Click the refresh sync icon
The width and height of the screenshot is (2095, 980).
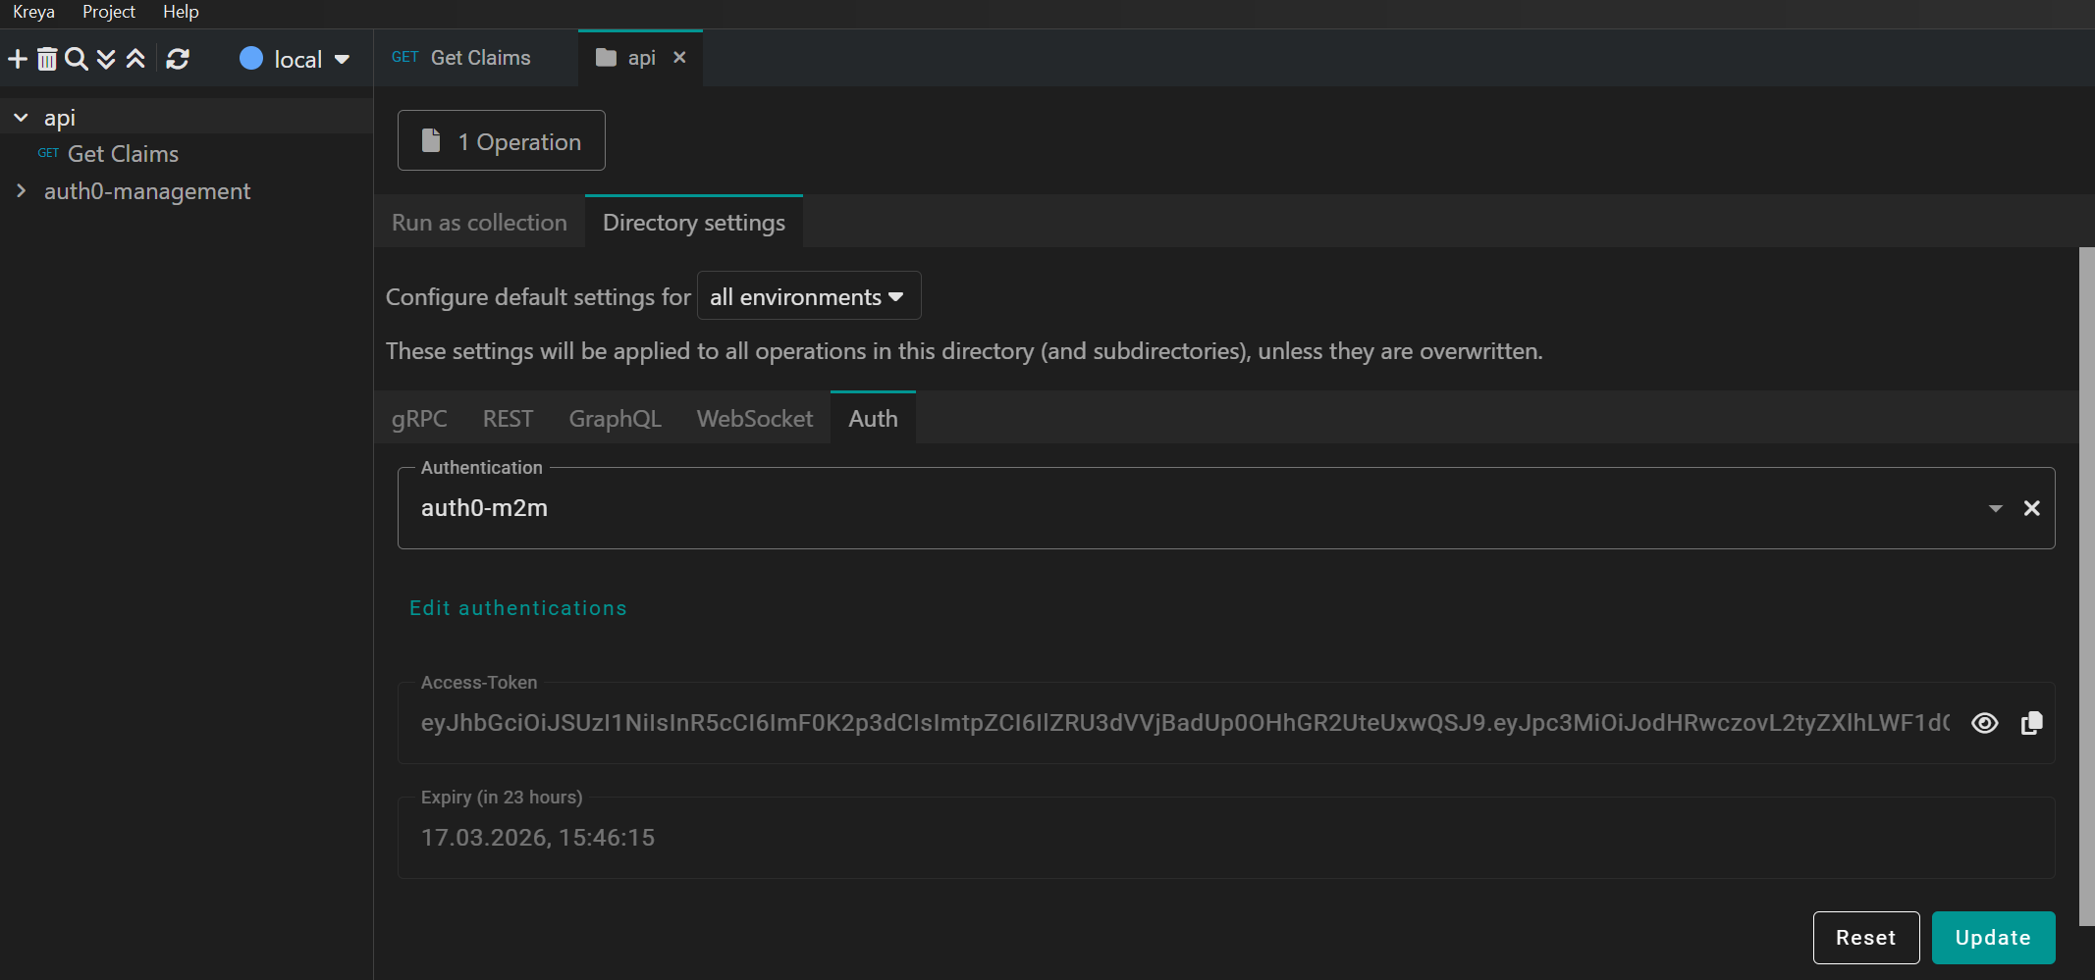[x=178, y=59]
